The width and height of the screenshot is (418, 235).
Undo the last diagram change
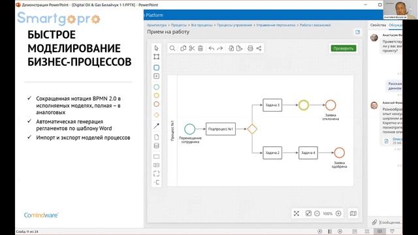212,48
